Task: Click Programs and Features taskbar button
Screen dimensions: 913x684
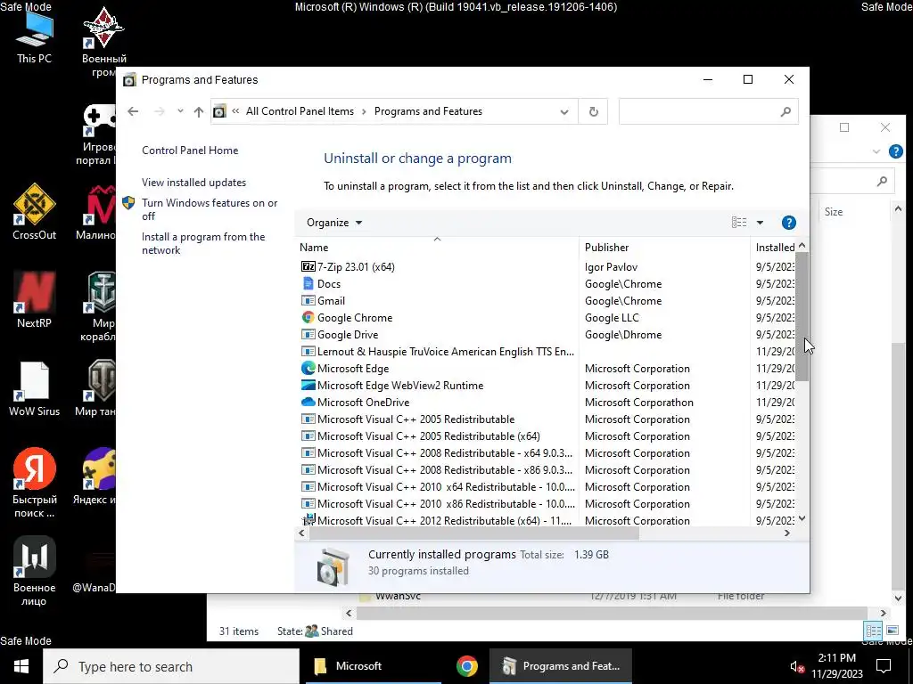Action: click(x=560, y=666)
